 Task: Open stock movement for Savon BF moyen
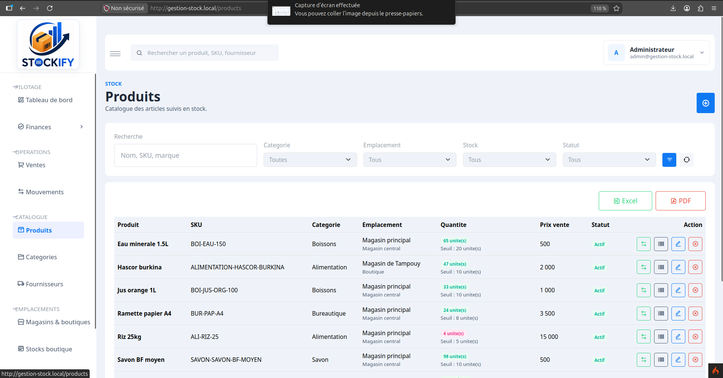(x=644, y=360)
